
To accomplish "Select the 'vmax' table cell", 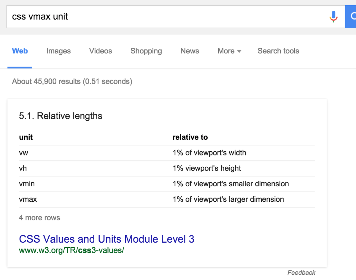I will pyautogui.click(x=96, y=199).
